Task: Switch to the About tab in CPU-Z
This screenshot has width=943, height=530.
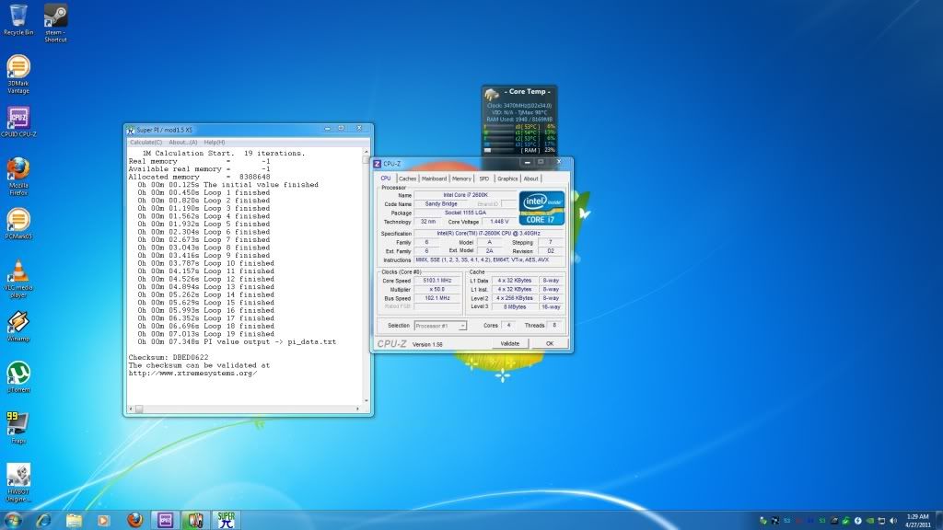Action: tap(530, 179)
